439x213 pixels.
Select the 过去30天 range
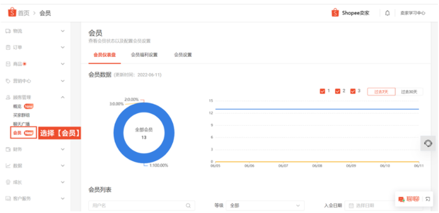point(409,92)
